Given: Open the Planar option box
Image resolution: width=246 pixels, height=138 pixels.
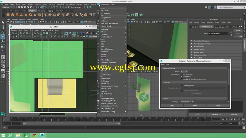Looking at the screenshot, I should point(125,32).
